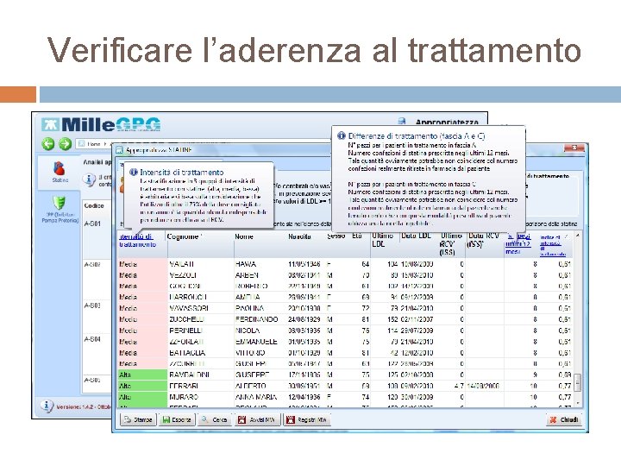Click the Appropriatezza icon at top right

(402, 122)
